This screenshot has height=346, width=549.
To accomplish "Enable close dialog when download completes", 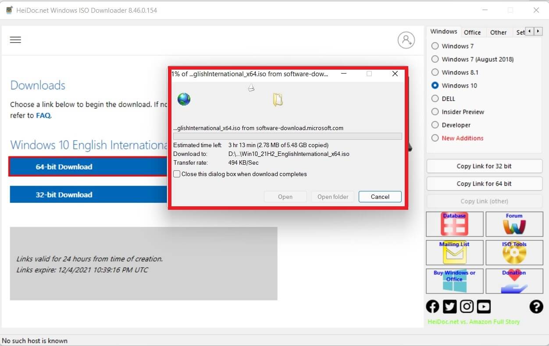I will (177, 174).
